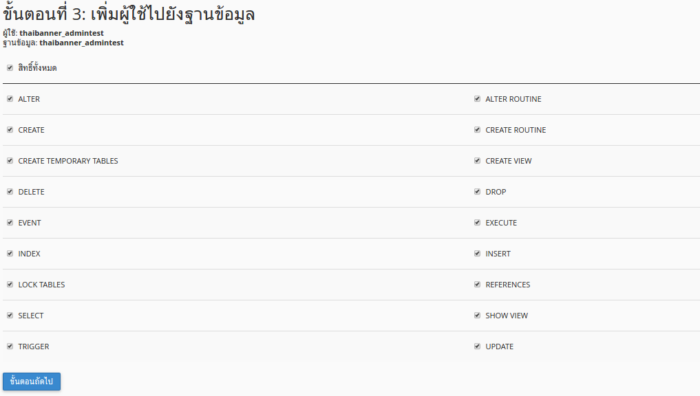Disable the DROP privilege checkbox
The width and height of the screenshot is (700, 396).
tap(477, 192)
